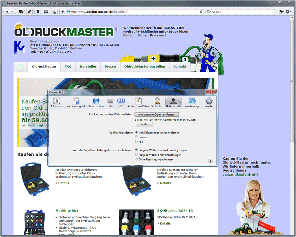Click the U button in the browser toolbar
This screenshot has width=296, height=237.
(38, 12)
